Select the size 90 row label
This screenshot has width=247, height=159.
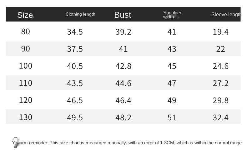(x=26, y=49)
